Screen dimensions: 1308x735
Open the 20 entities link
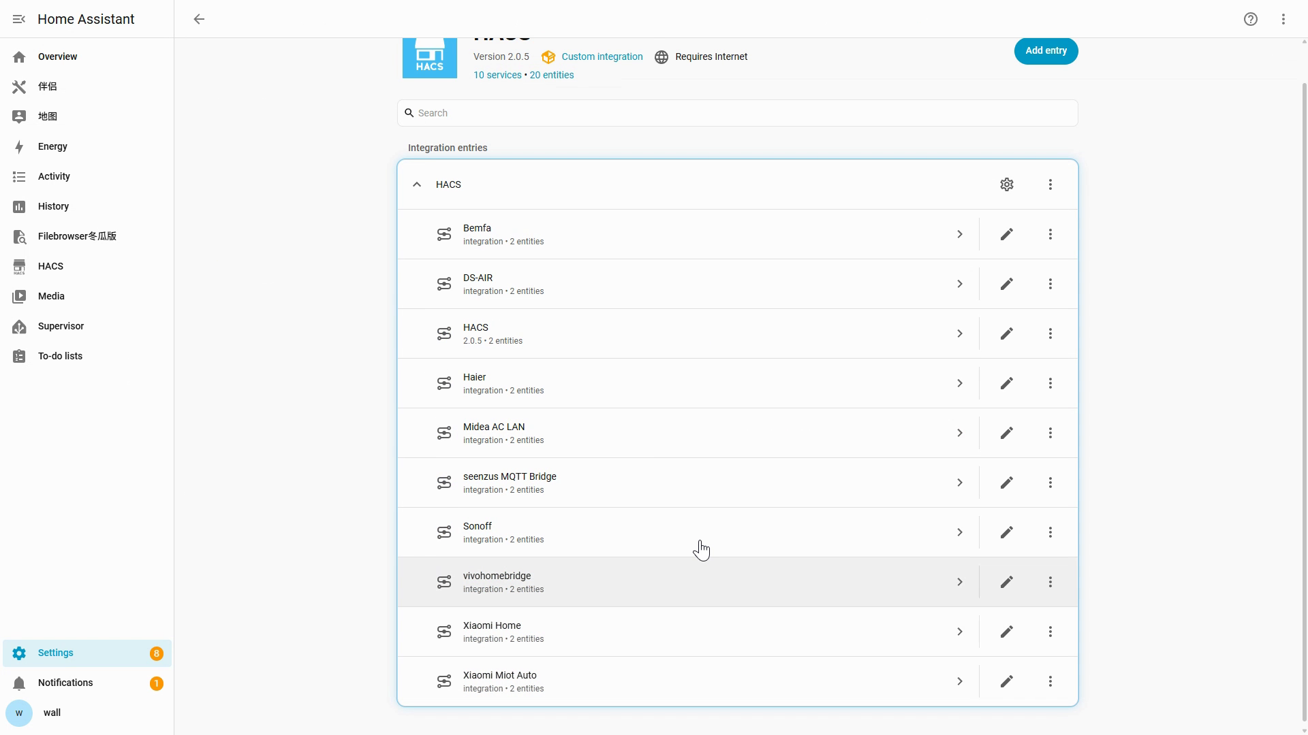[x=552, y=75]
